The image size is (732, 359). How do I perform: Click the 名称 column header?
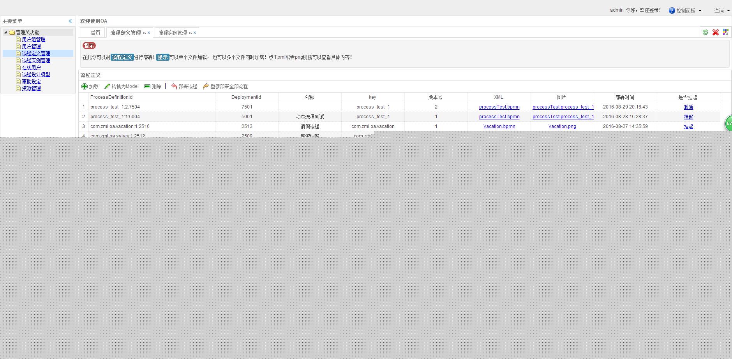coord(310,97)
